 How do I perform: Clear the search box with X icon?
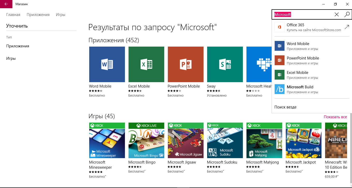[336, 15]
